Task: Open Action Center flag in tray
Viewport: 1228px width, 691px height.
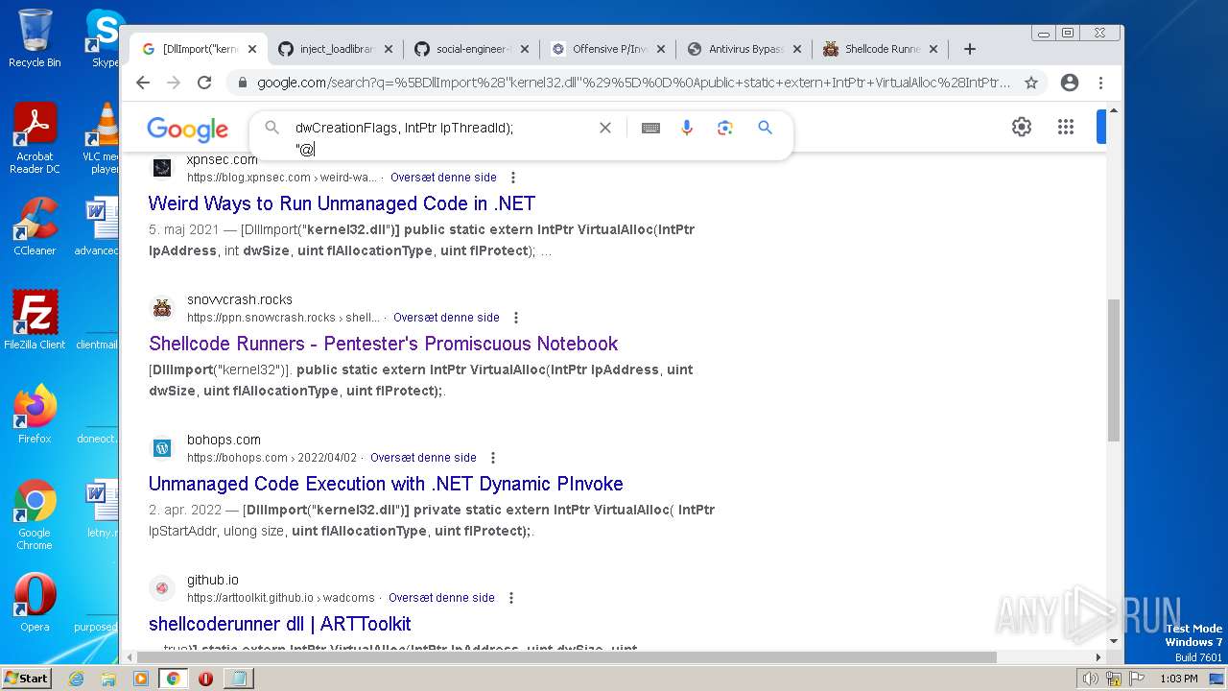Action: coord(1136,679)
